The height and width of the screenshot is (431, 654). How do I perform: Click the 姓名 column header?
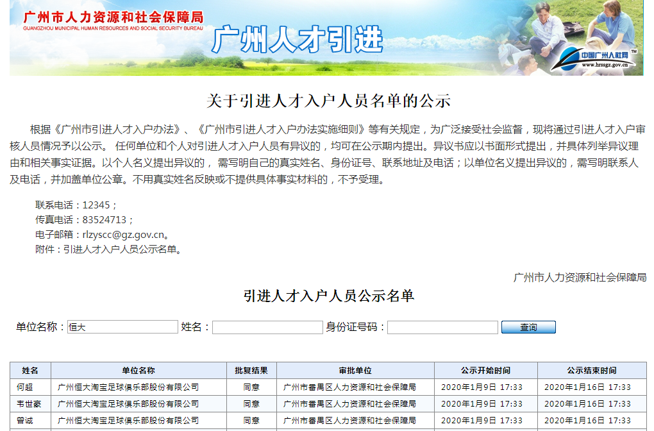pos(30,371)
